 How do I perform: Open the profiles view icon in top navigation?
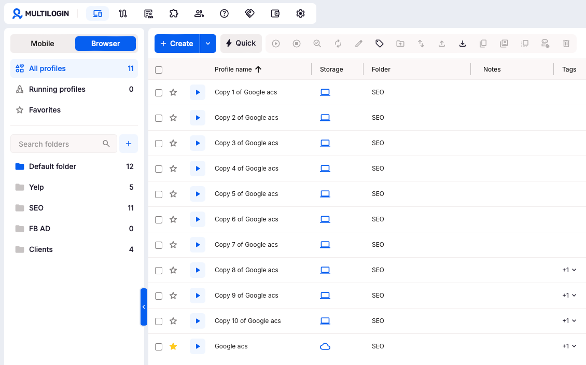(x=97, y=13)
